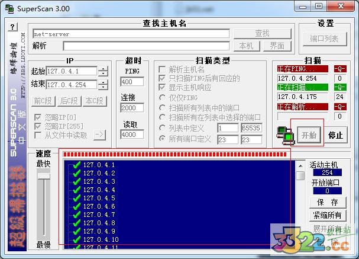This screenshot has height=259, width=359.
Task: Click the 保存 save button
Action: [x=328, y=202]
